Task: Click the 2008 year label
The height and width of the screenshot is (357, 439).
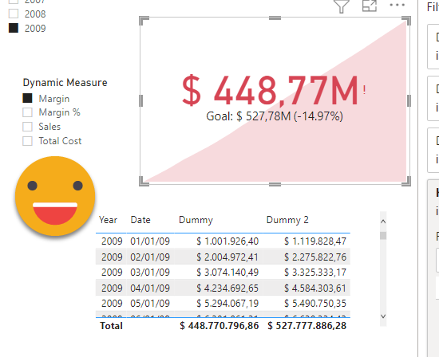Action: pyautogui.click(x=35, y=14)
